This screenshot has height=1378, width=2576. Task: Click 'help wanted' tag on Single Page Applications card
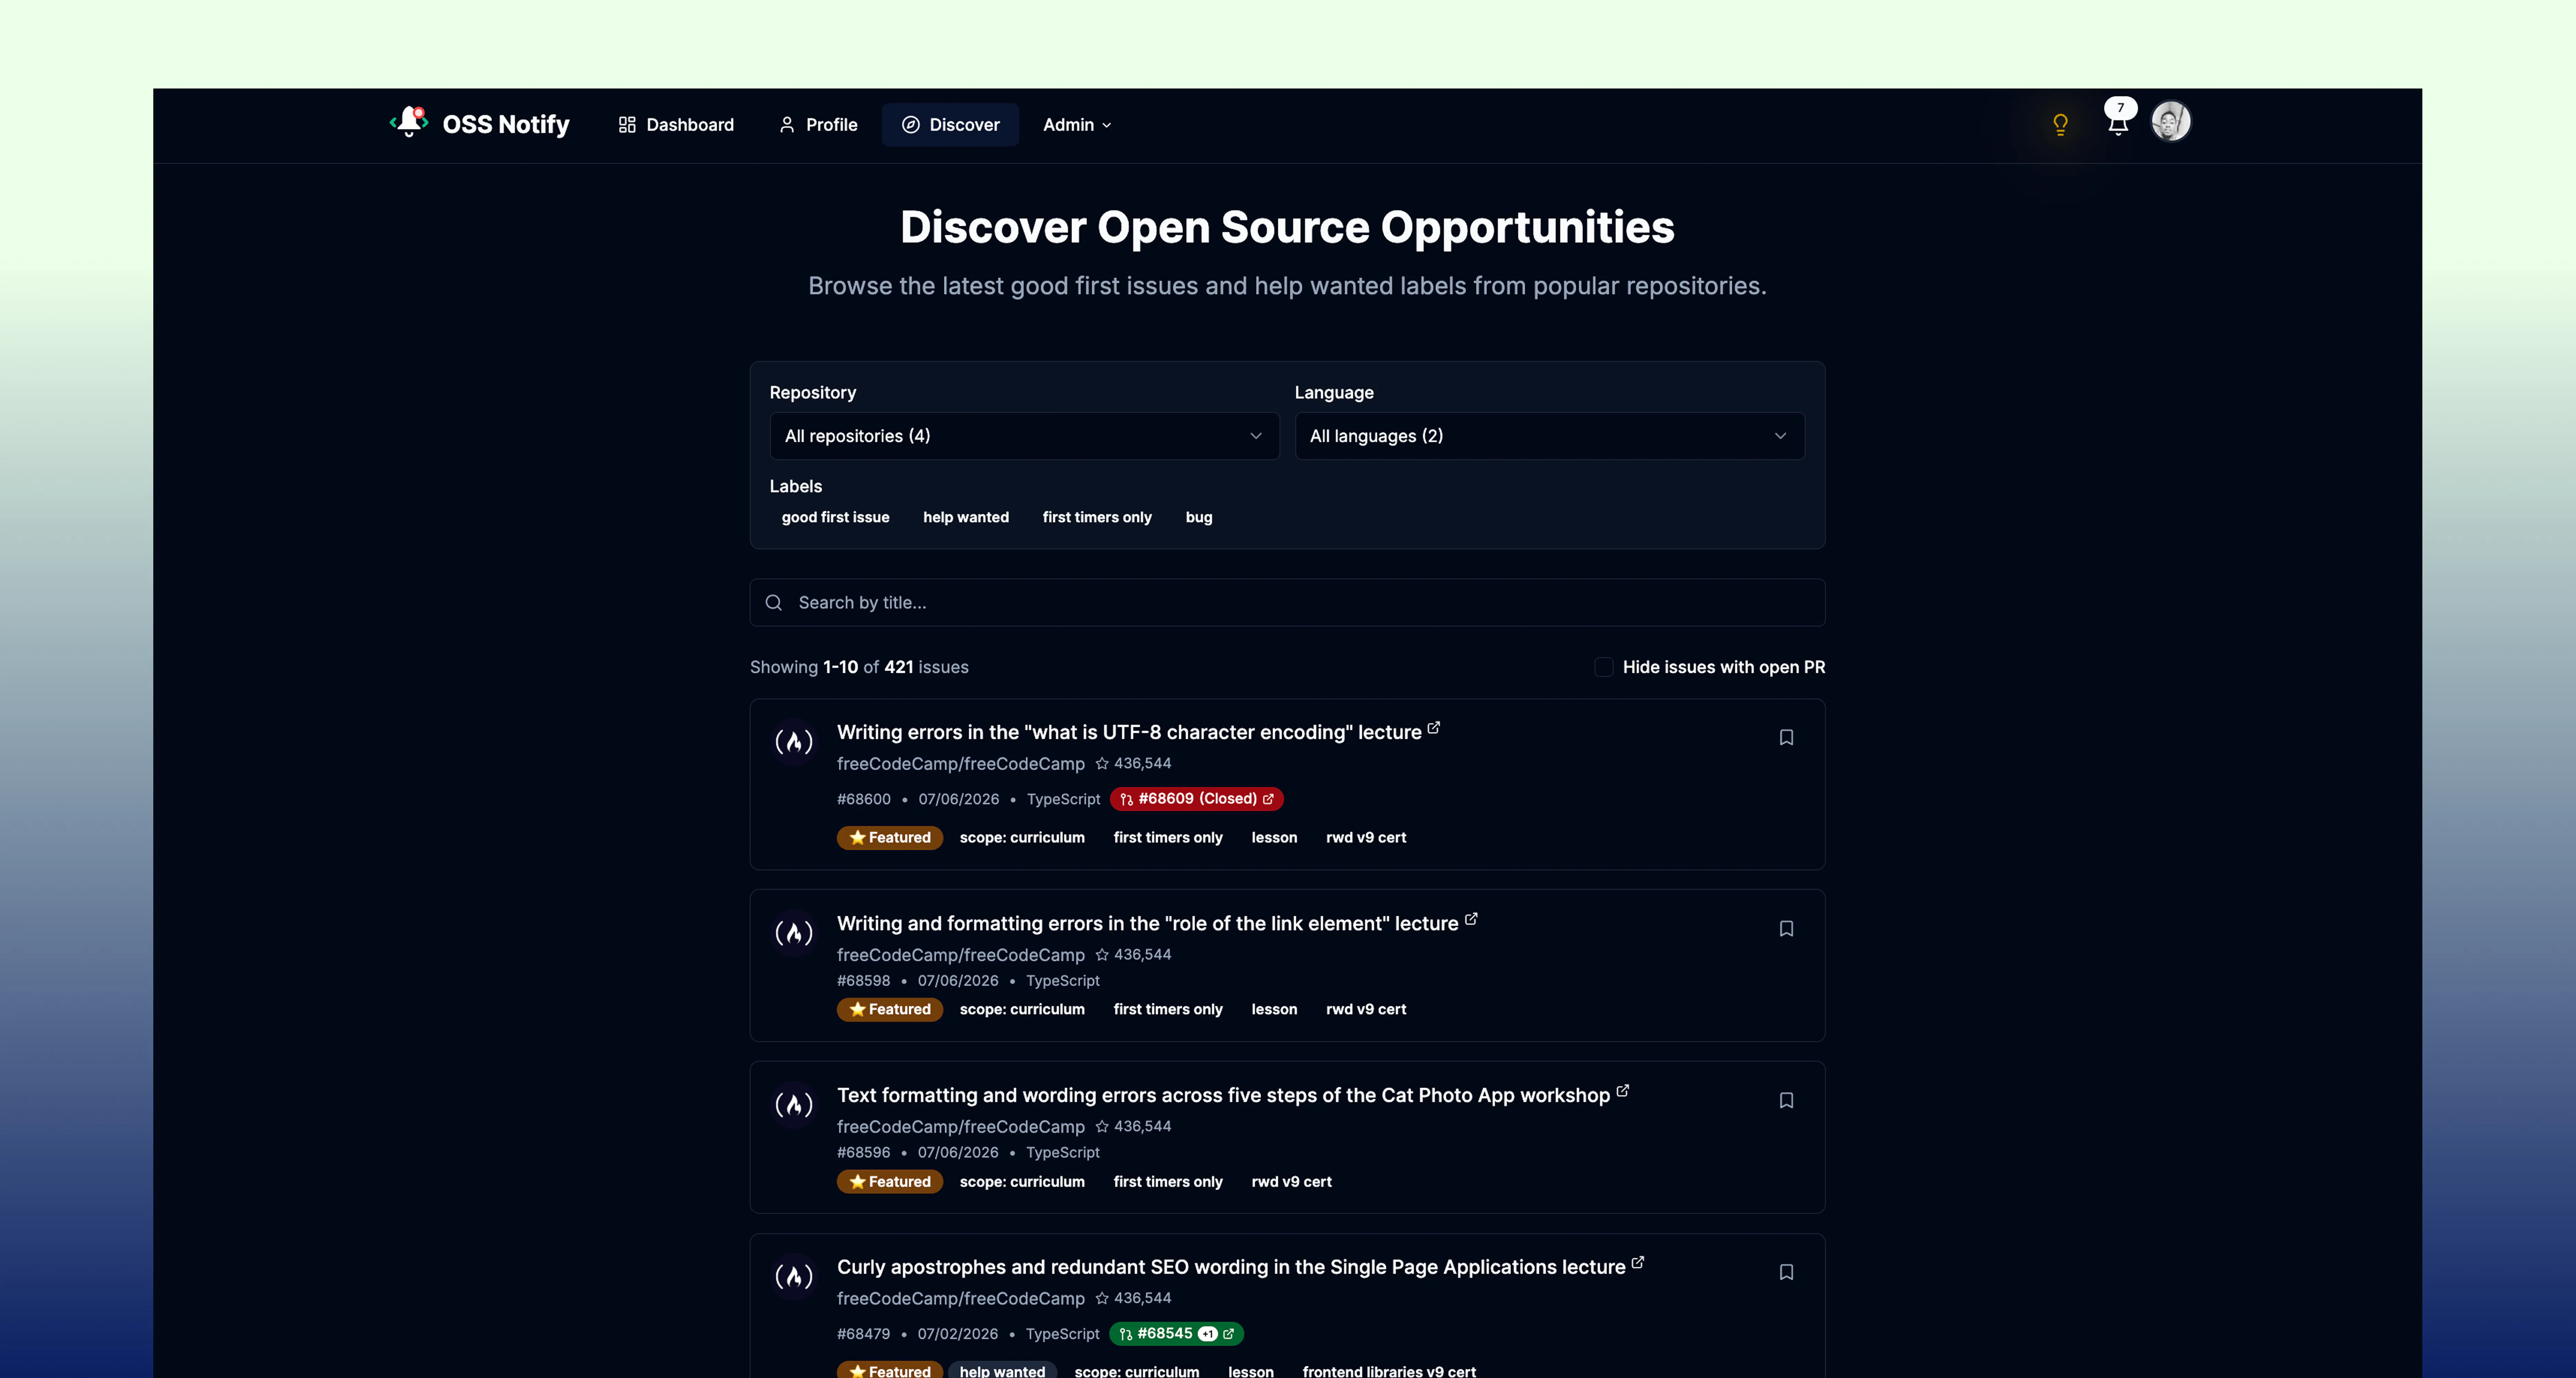(x=1002, y=1371)
